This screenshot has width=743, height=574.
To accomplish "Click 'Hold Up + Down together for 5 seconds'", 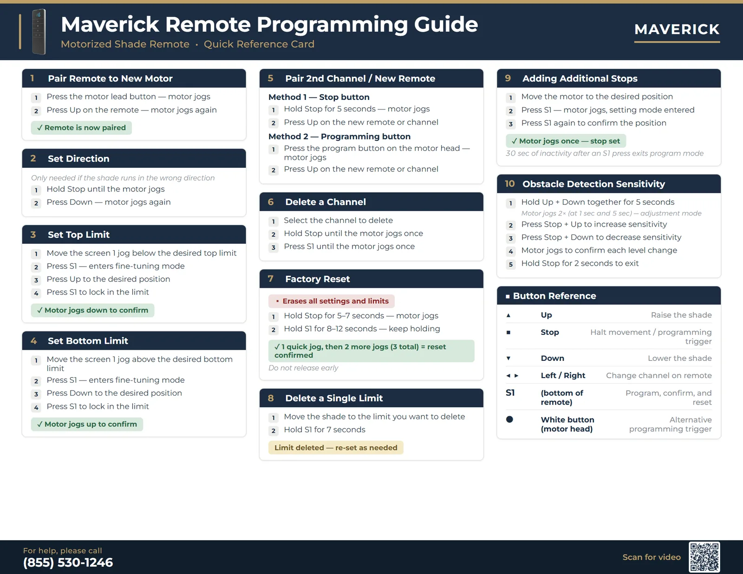I will [598, 202].
